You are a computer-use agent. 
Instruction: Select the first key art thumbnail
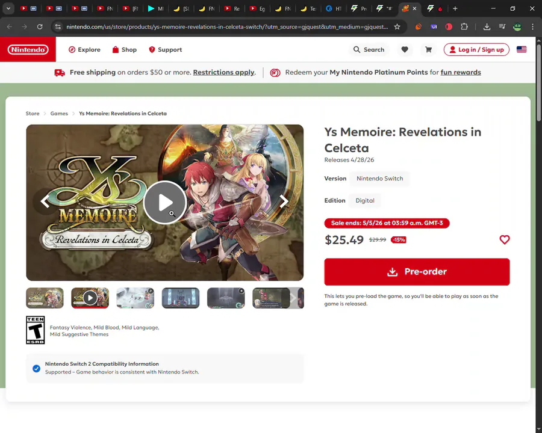pyautogui.click(x=45, y=298)
